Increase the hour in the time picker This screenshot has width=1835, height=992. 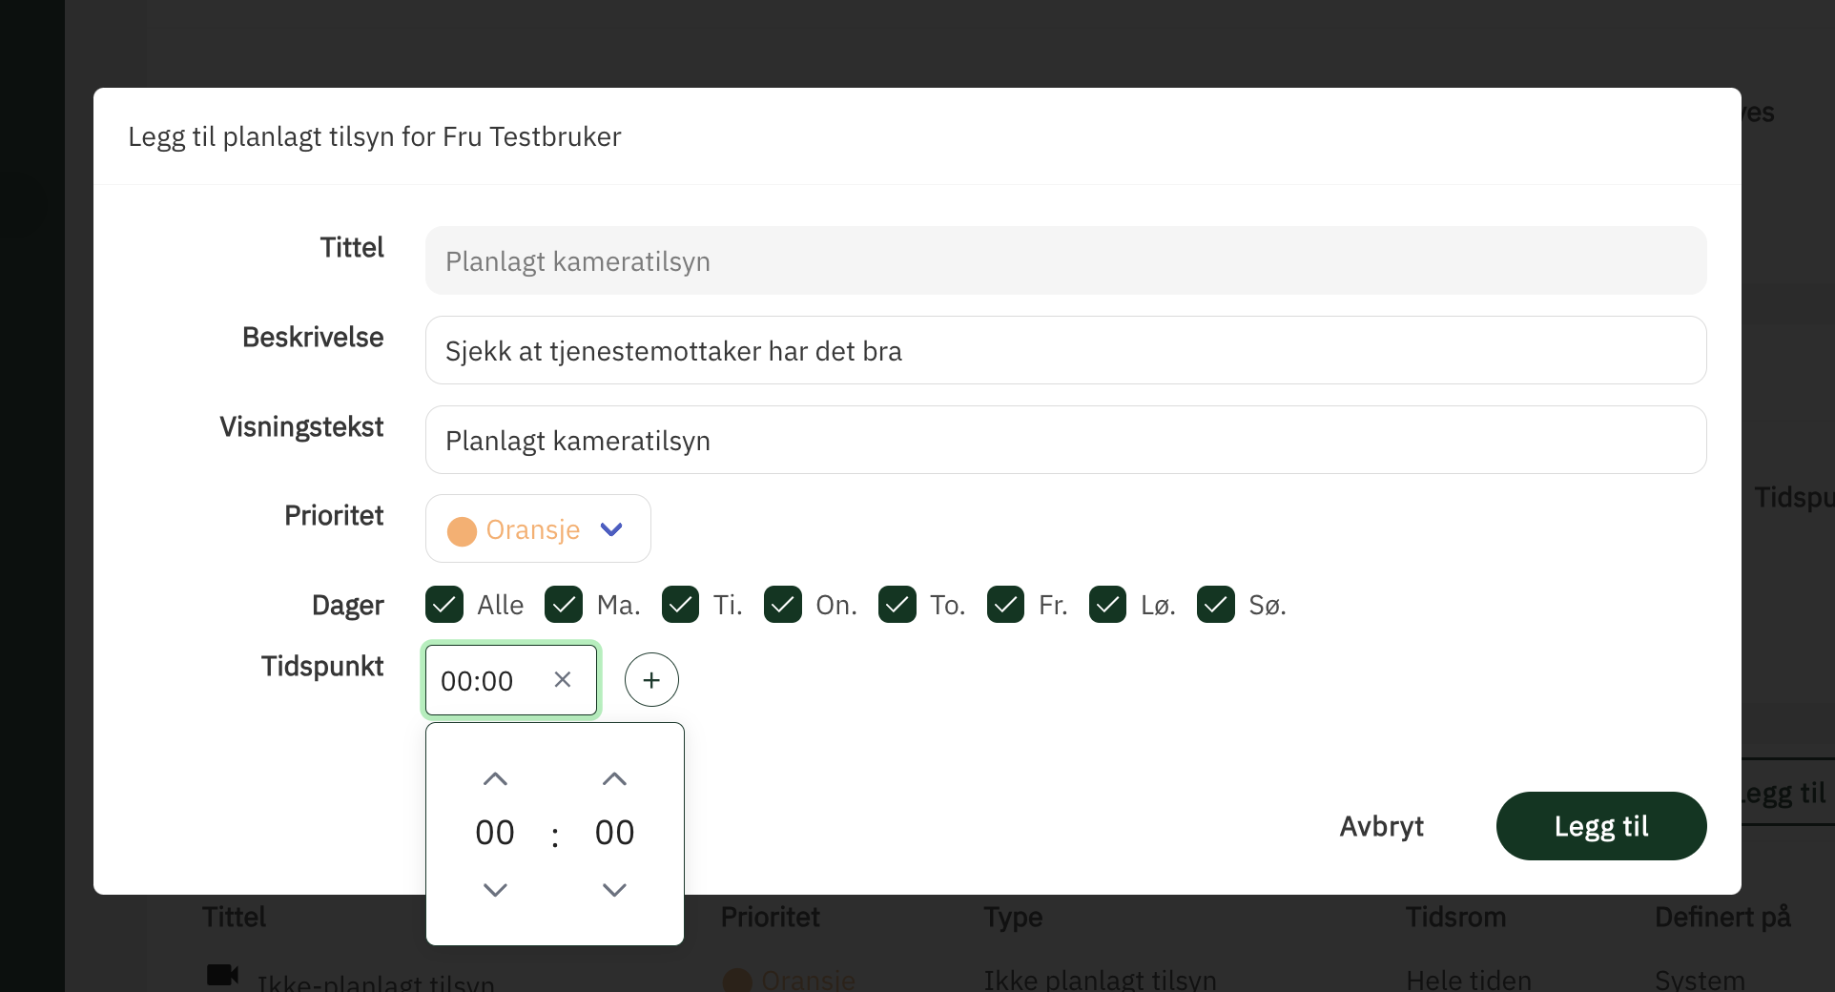(495, 779)
